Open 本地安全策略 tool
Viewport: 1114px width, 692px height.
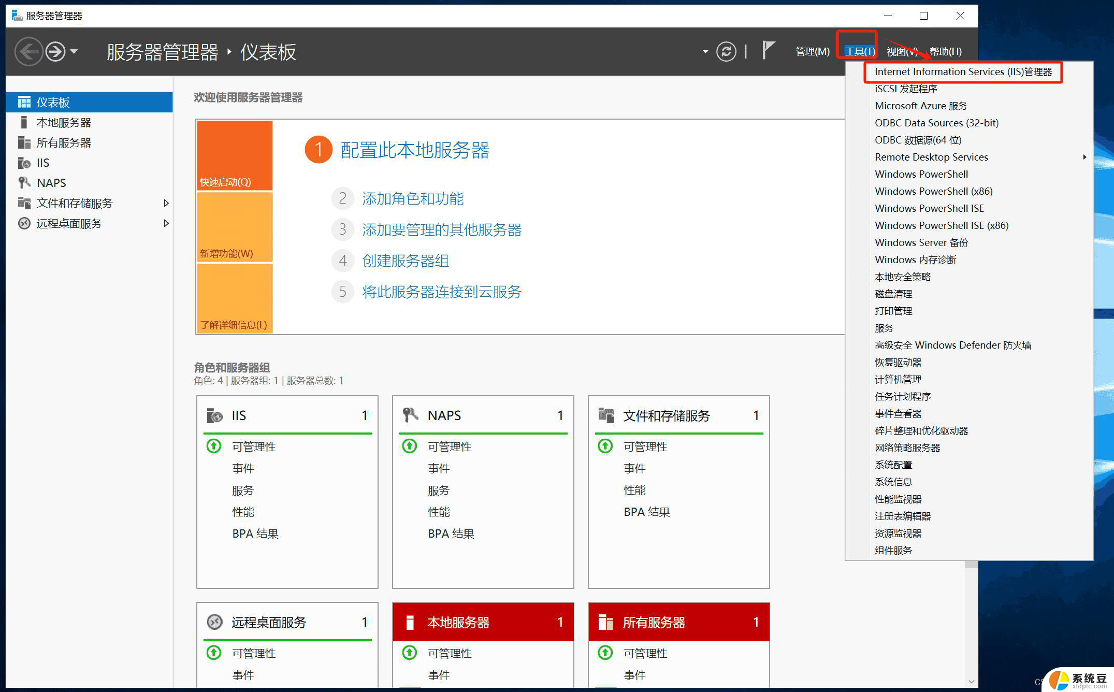(903, 277)
